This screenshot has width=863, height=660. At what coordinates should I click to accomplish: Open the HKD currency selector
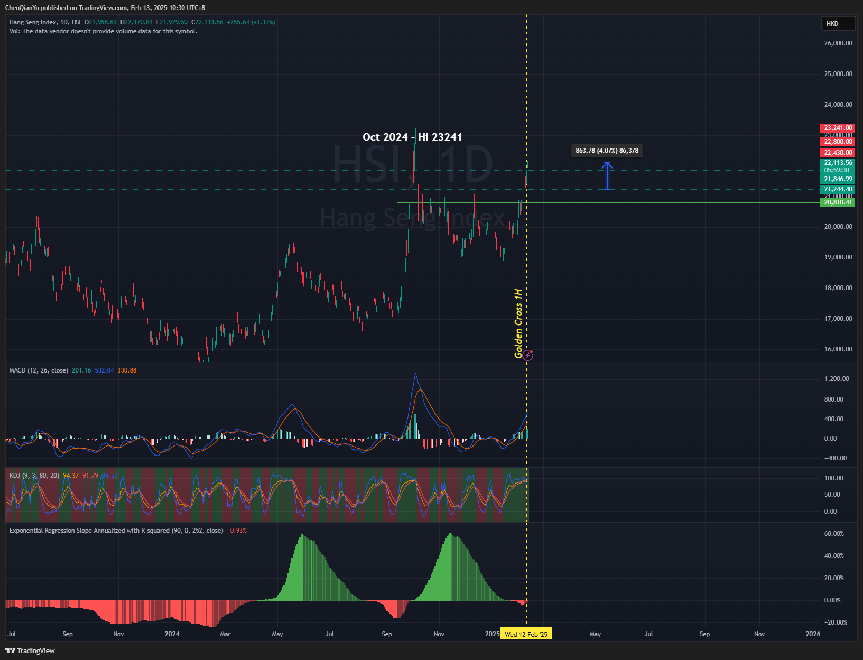click(x=838, y=24)
